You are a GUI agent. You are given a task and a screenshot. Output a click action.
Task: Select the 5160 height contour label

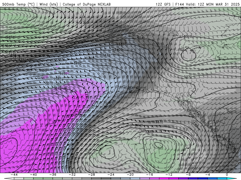coord(6,46)
